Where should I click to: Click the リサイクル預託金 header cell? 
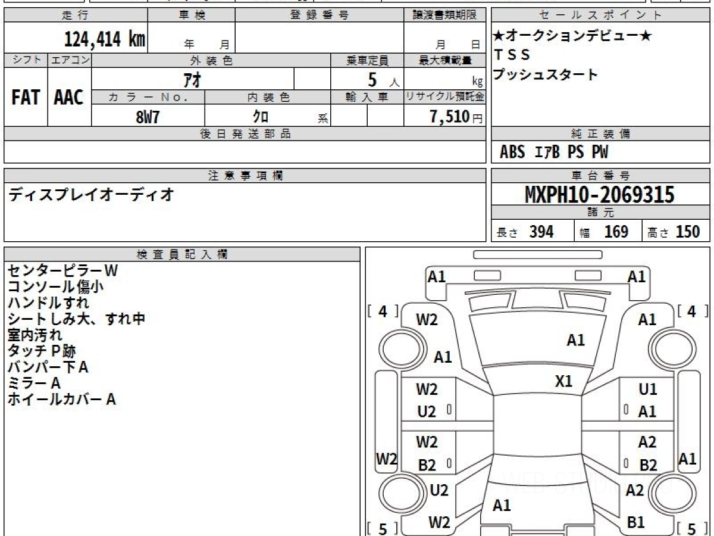(444, 97)
